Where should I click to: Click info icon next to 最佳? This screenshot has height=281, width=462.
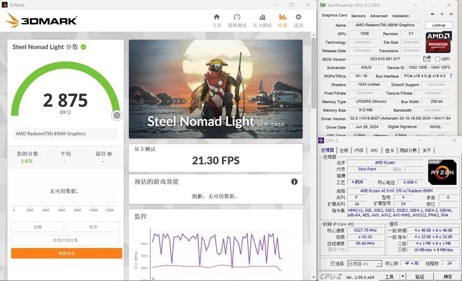[109, 154]
